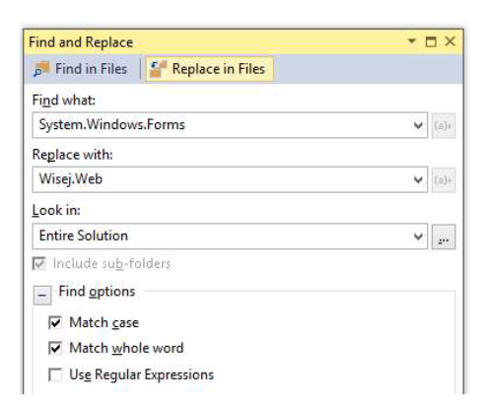
Task: Click the Wisej.Web text in Replace with field
Action: (x=71, y=179)
